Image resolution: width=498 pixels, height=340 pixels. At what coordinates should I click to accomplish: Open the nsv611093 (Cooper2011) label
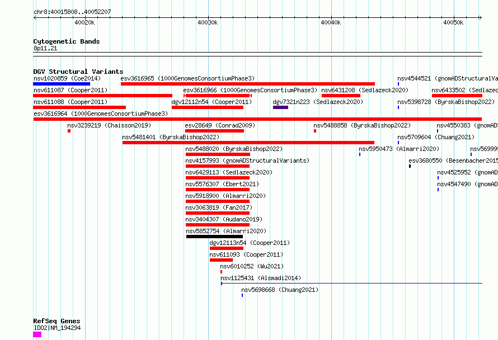[x=246, y=254]
